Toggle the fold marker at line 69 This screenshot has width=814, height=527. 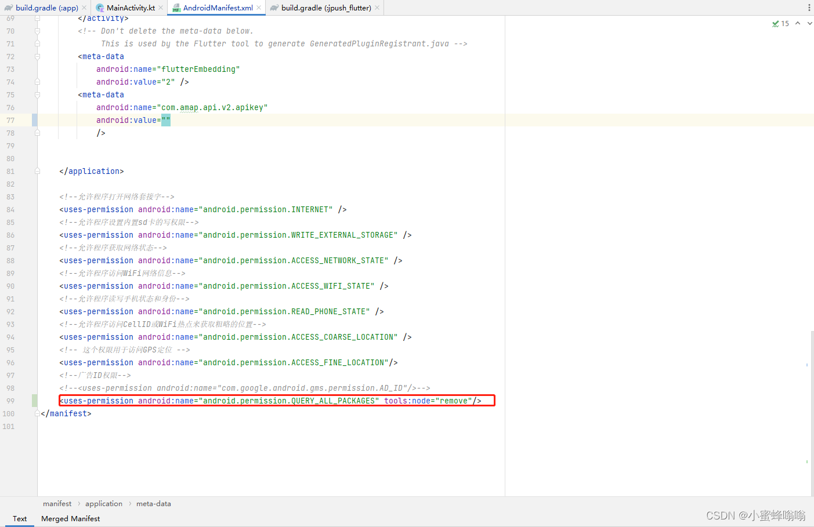point(37,19)
